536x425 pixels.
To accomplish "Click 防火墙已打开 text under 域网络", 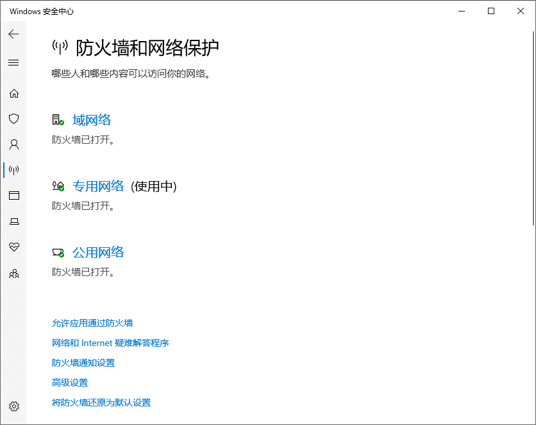I will coord(83,139).
